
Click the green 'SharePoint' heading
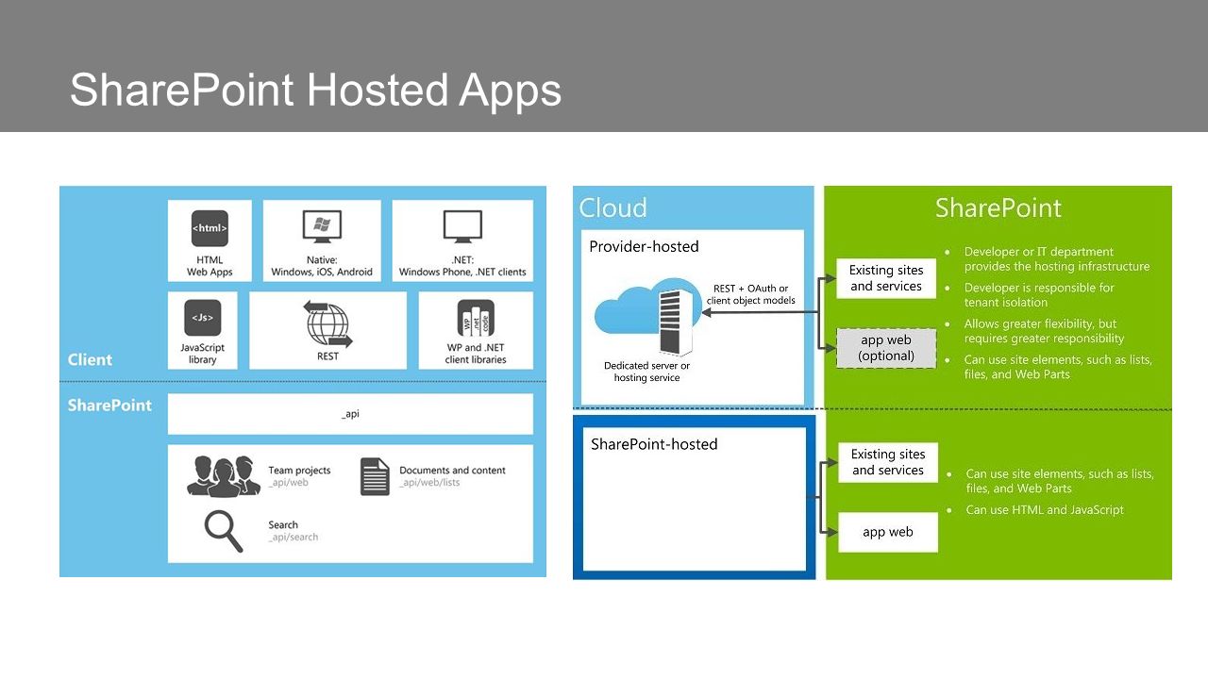998,208
